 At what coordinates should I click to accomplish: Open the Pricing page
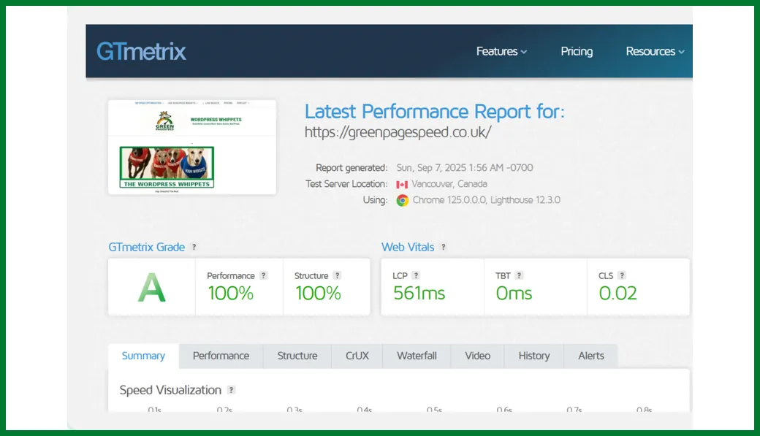coord(577,51)
